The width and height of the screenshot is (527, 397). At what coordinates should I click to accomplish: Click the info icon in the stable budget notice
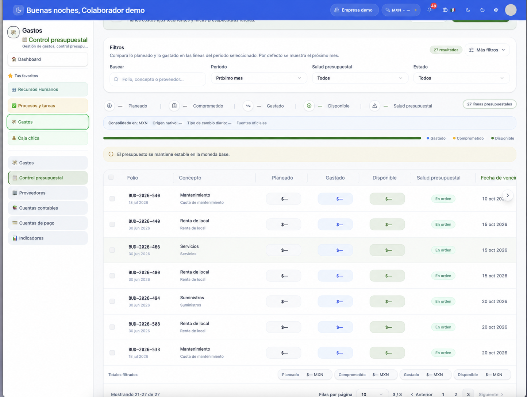click(x=111, y=154)
